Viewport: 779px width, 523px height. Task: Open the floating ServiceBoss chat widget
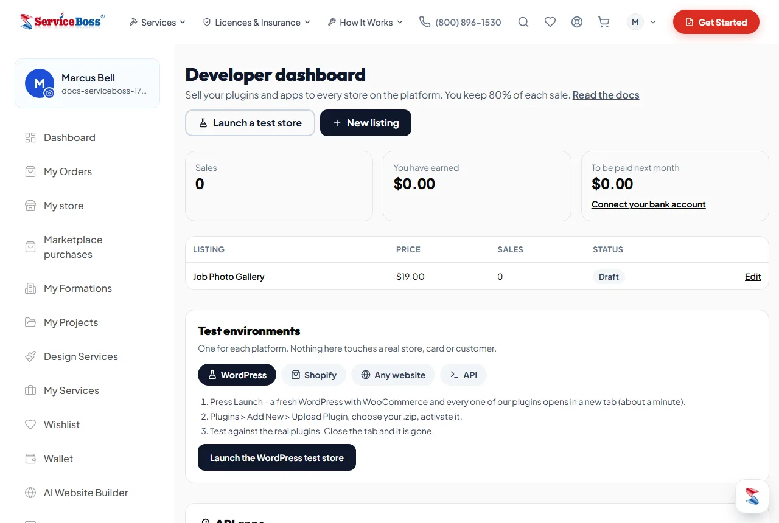pyautogui.click(x=752, y=496)
